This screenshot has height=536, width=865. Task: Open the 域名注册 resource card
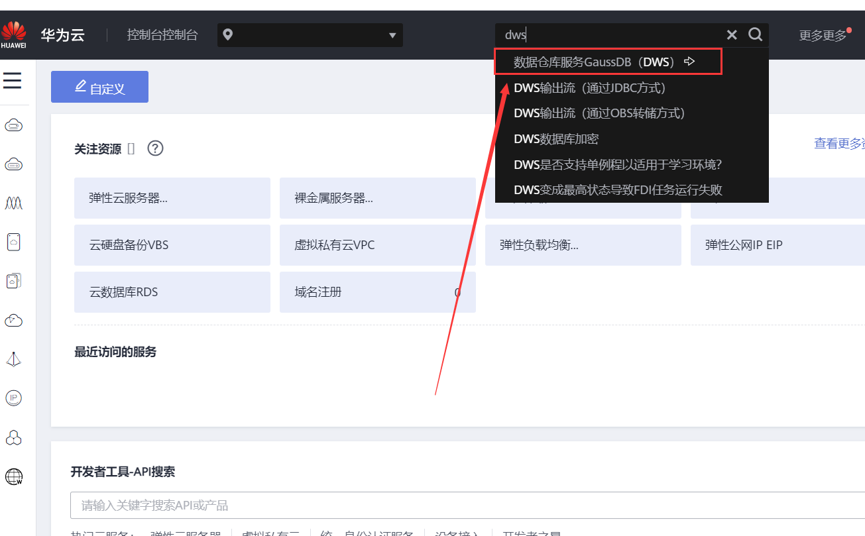pos(378,292)
